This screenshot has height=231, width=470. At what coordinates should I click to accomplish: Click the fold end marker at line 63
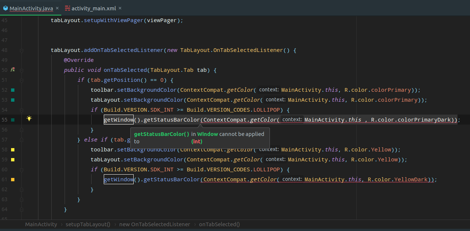pos(21,199)
